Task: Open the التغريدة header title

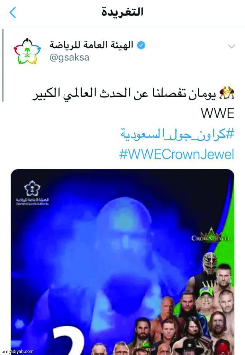Action: [x=122, y=12]
